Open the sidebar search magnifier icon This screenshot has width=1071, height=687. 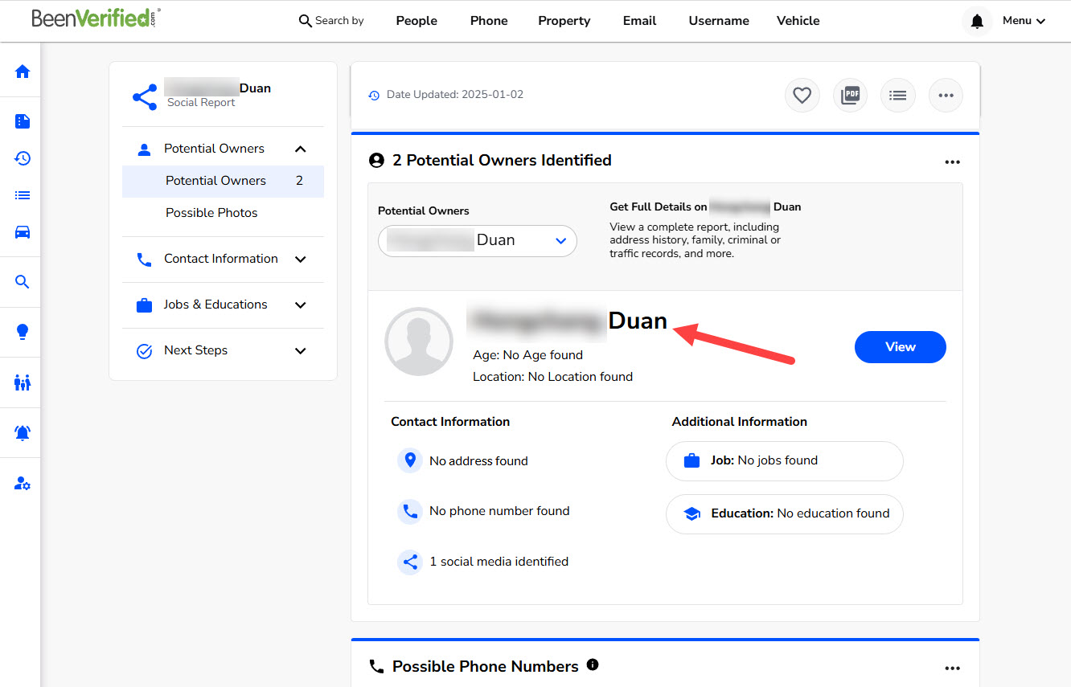20,281
